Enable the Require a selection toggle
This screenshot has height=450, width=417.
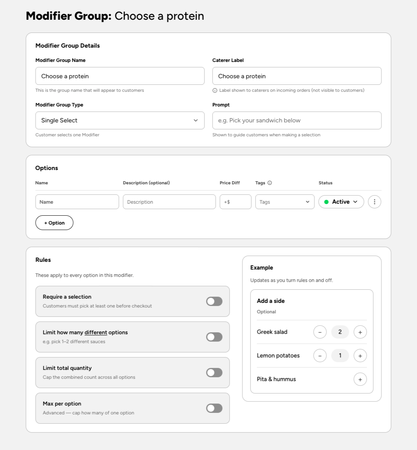click(215, 301)
